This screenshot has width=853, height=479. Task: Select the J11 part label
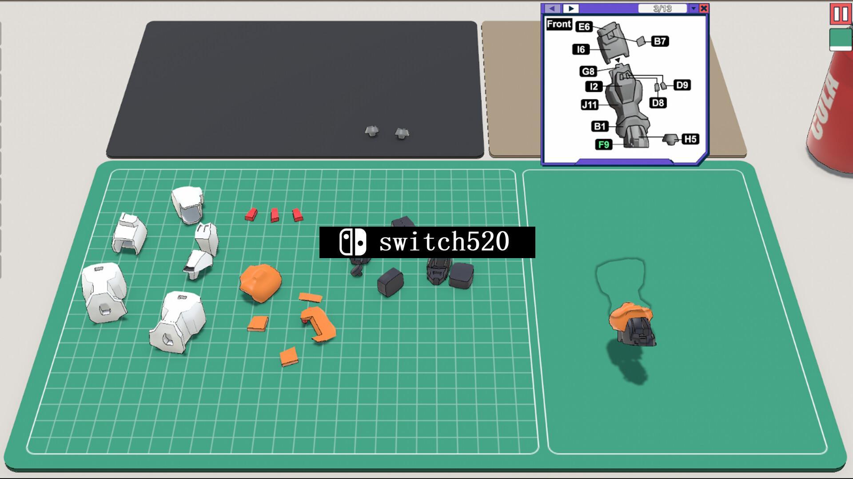pyautogui.click(x=589, y=105)
